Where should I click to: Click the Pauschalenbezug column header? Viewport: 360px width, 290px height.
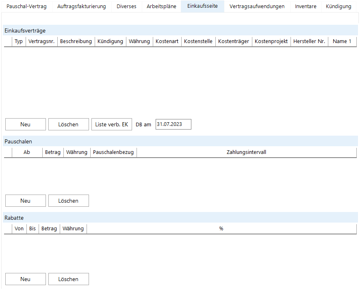[x=113, y=152]
